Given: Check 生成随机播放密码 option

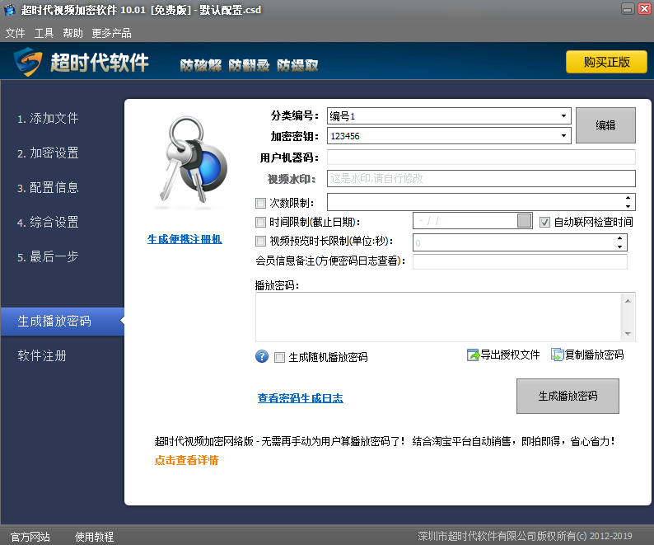Looking at the screenshot, I should [x=280, y=357].
